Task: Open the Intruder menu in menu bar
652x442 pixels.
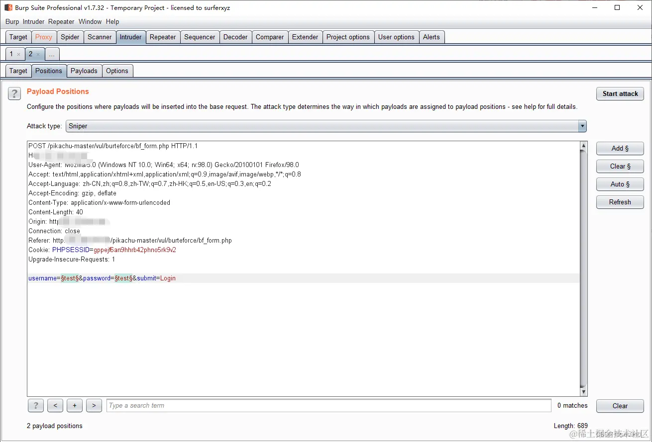Action: tap(34, 22)
